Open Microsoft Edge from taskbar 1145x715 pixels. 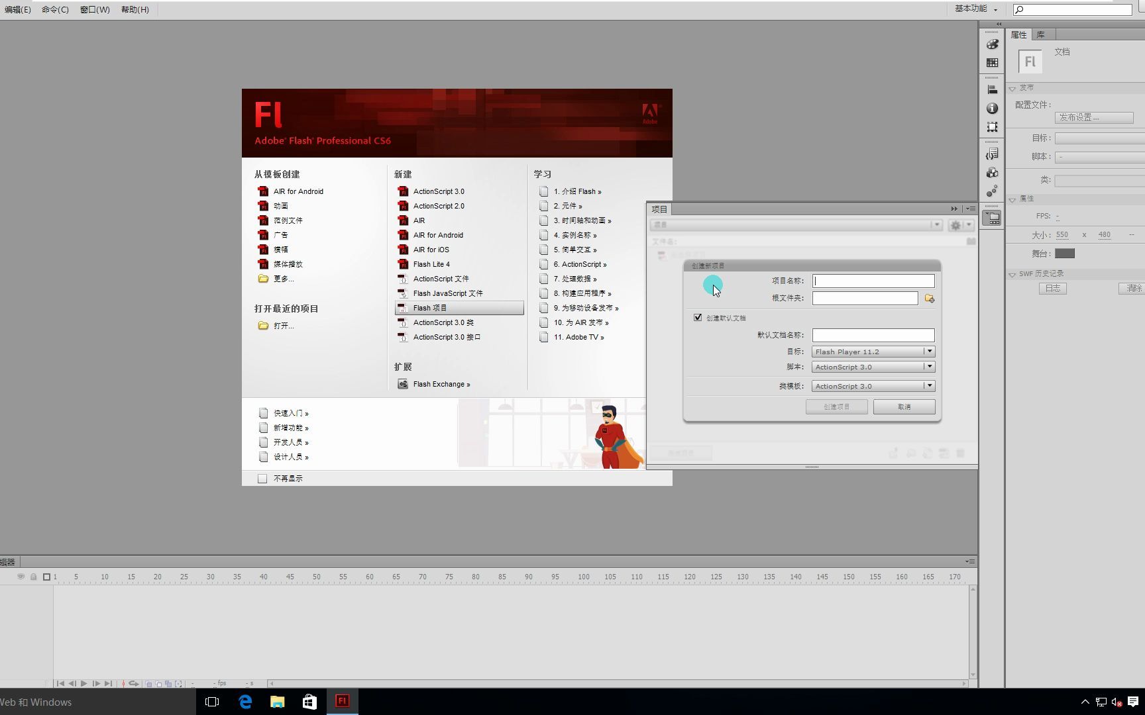click(245, 702)
